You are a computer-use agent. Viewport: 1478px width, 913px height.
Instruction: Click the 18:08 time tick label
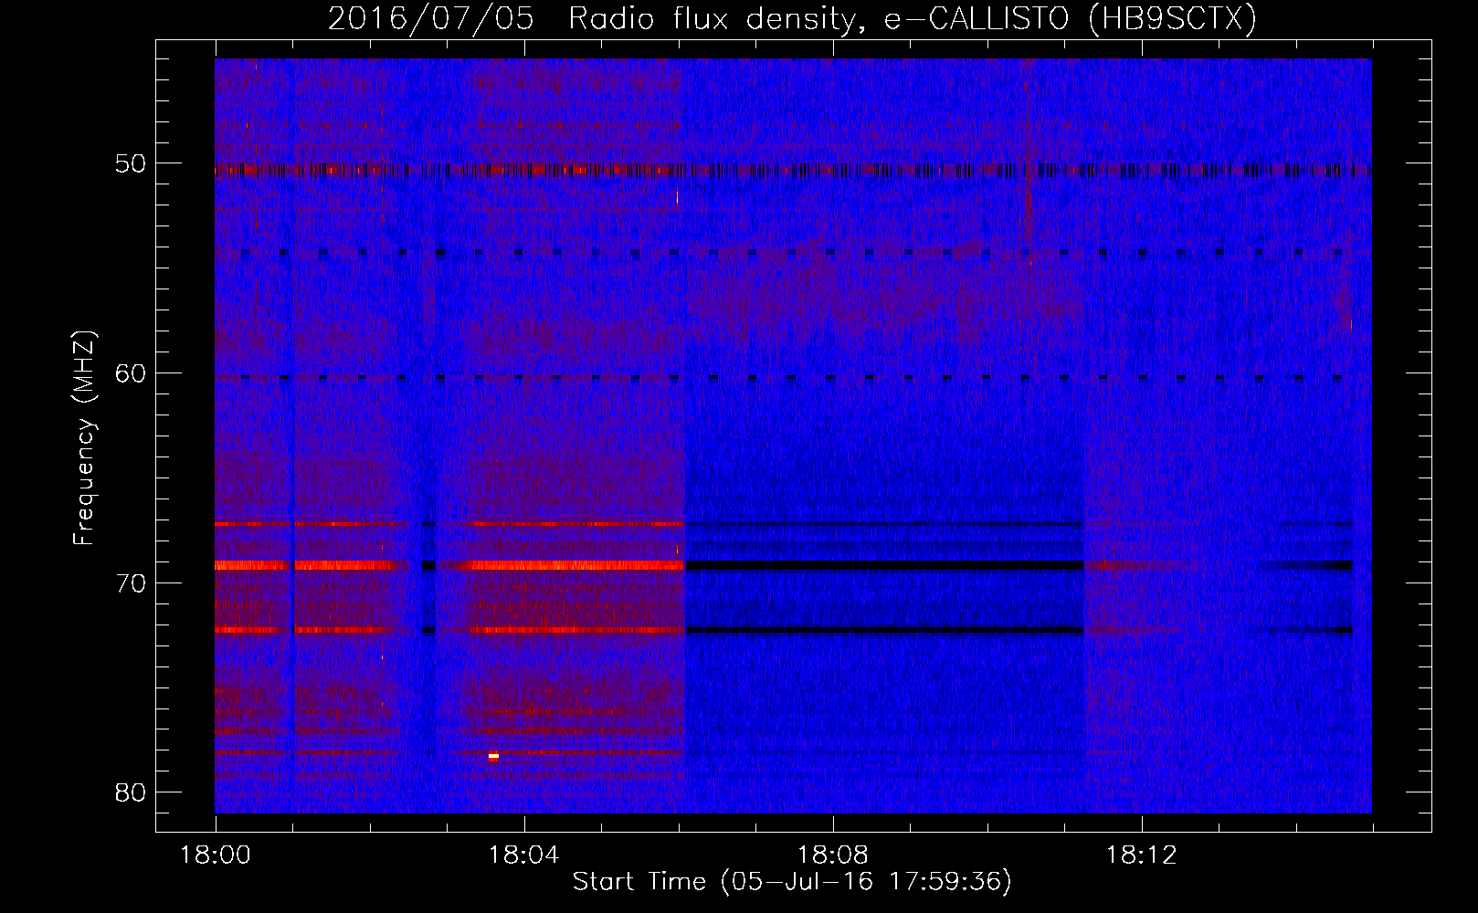coord(832,855)
